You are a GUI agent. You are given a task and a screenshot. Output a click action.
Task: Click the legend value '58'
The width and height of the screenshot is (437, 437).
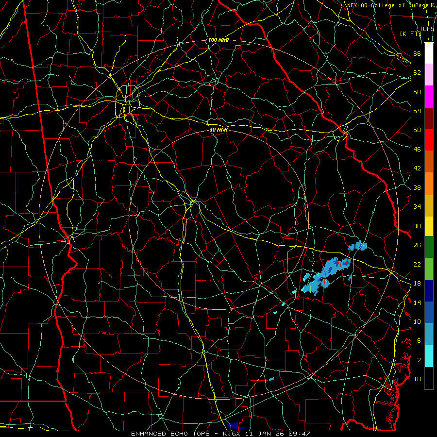[x=417, y=92]
